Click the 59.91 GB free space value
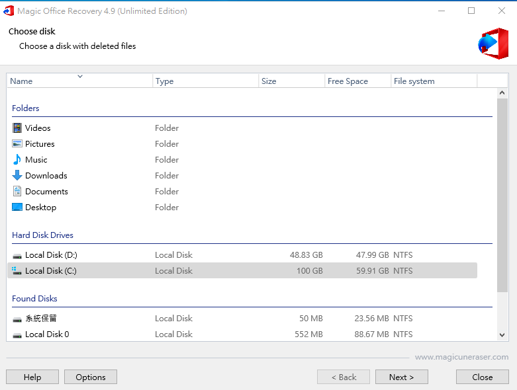517x390 pixels. (373, 270)
